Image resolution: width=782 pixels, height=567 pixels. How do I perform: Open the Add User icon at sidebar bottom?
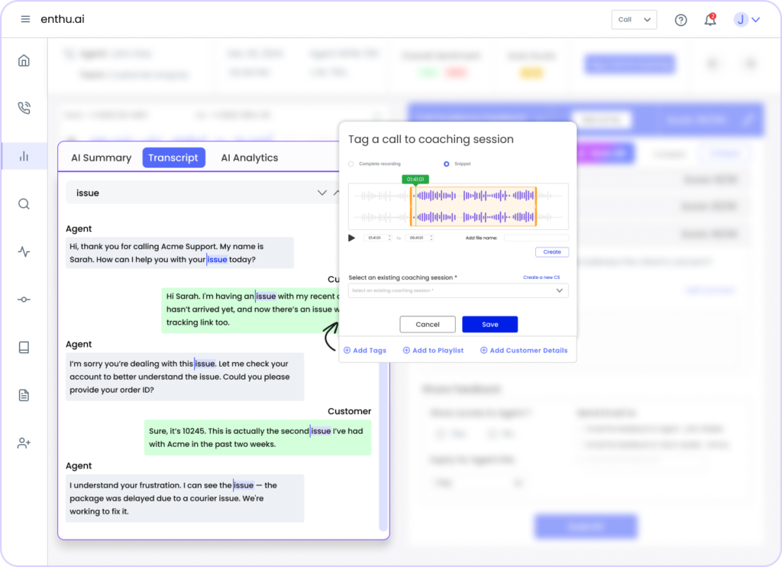24,442
